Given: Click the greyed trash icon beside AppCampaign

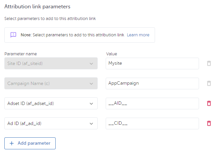Looking at the screenshot, I should pyautogui.click(x=209, y=83).
